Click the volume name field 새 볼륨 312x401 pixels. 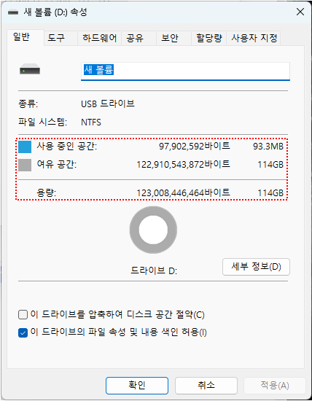185,71
